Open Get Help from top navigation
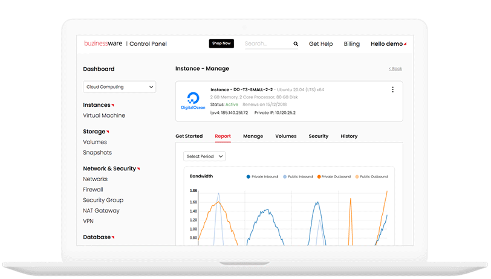Image resolution: width=491 pixels, height=279 pixels. click(320, 44)
